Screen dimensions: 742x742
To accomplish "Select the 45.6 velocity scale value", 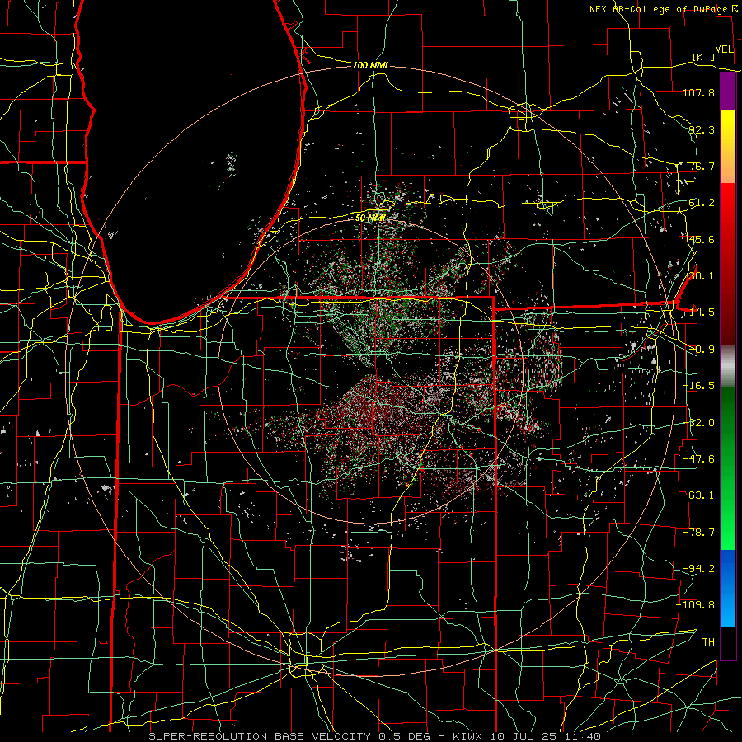I will coord(702,239).
